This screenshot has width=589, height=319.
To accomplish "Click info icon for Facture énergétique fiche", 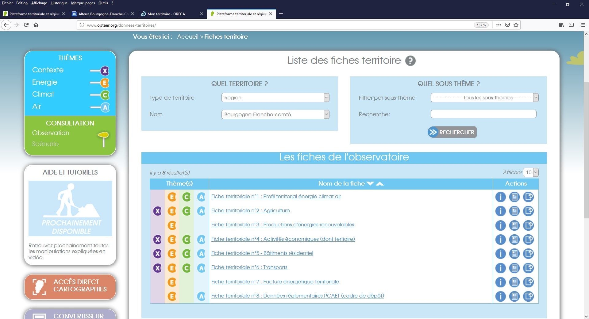I will click(500, 282).
